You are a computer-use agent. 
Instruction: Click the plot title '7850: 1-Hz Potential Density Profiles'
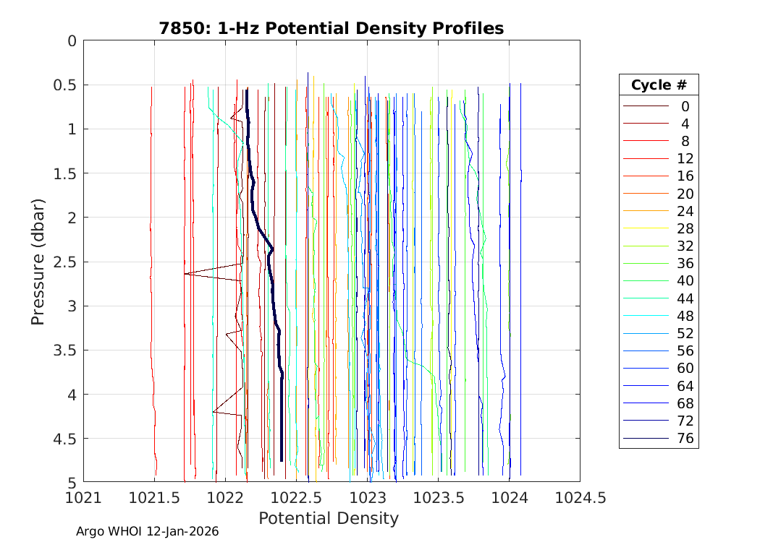click(331, 28)
